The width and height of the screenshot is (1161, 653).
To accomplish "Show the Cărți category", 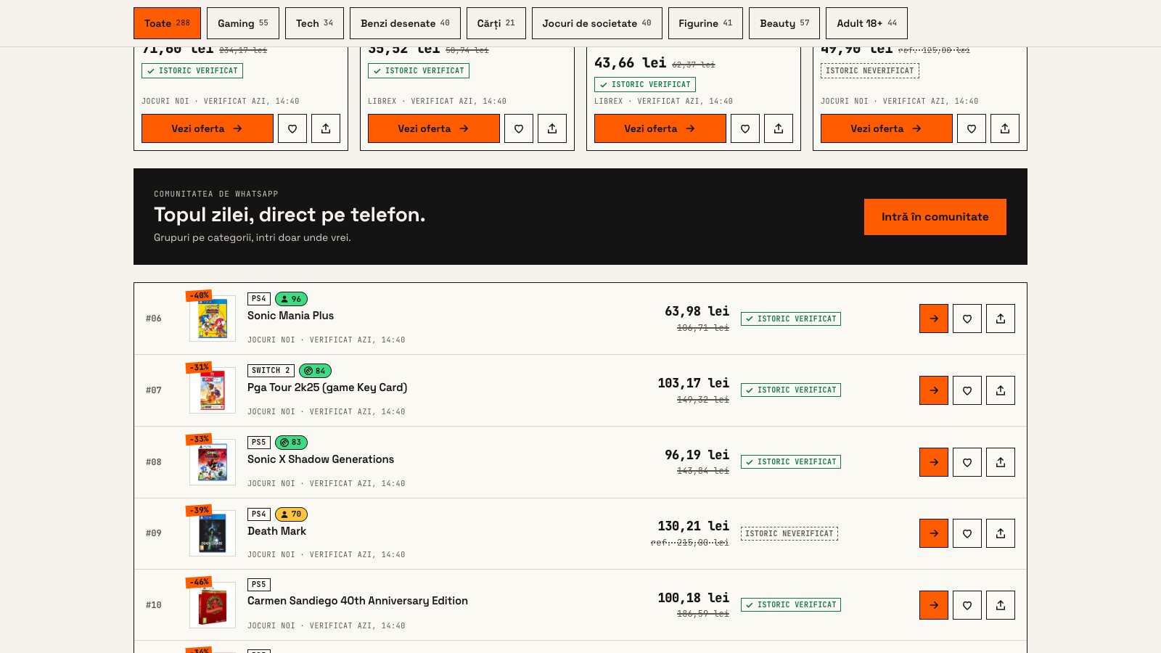I will [496, 23].
